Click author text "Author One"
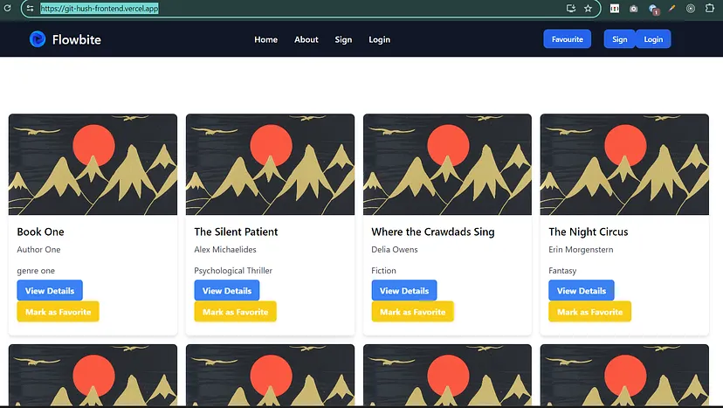The image size is (723, 408). click(x=38, y=250)
